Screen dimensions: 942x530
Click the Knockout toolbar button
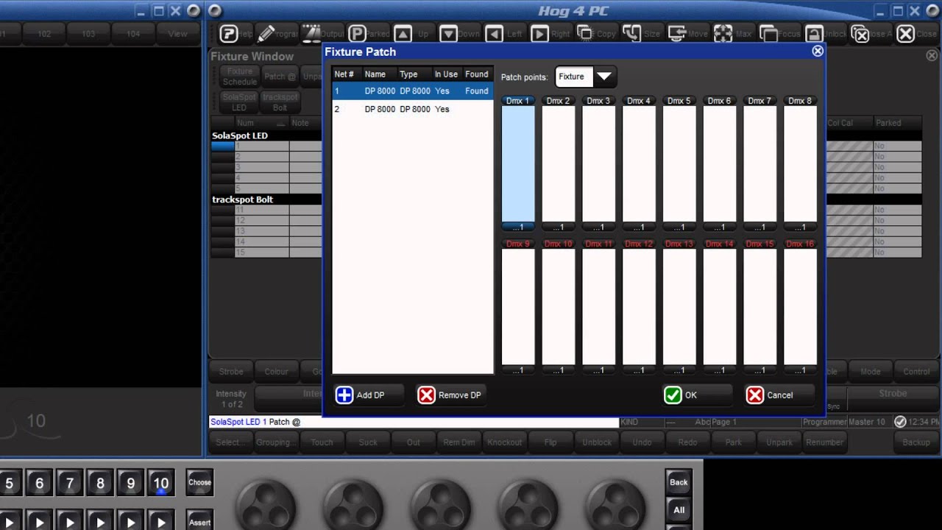click(x=505, y=442)
